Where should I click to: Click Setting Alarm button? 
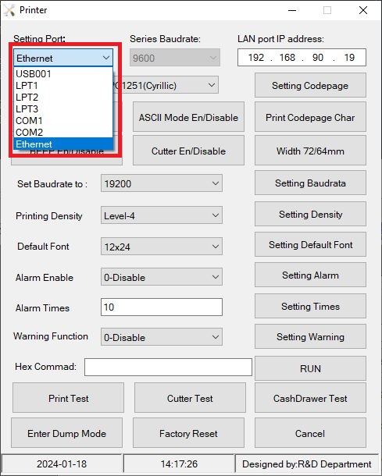click(x=310, y=275)
